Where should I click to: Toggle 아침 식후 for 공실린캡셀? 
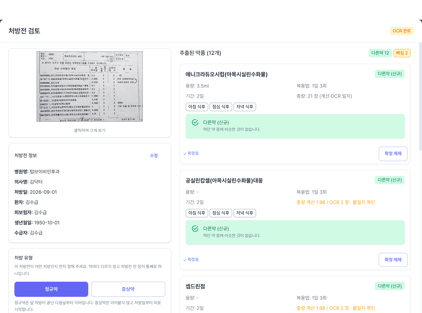[197, 213]
